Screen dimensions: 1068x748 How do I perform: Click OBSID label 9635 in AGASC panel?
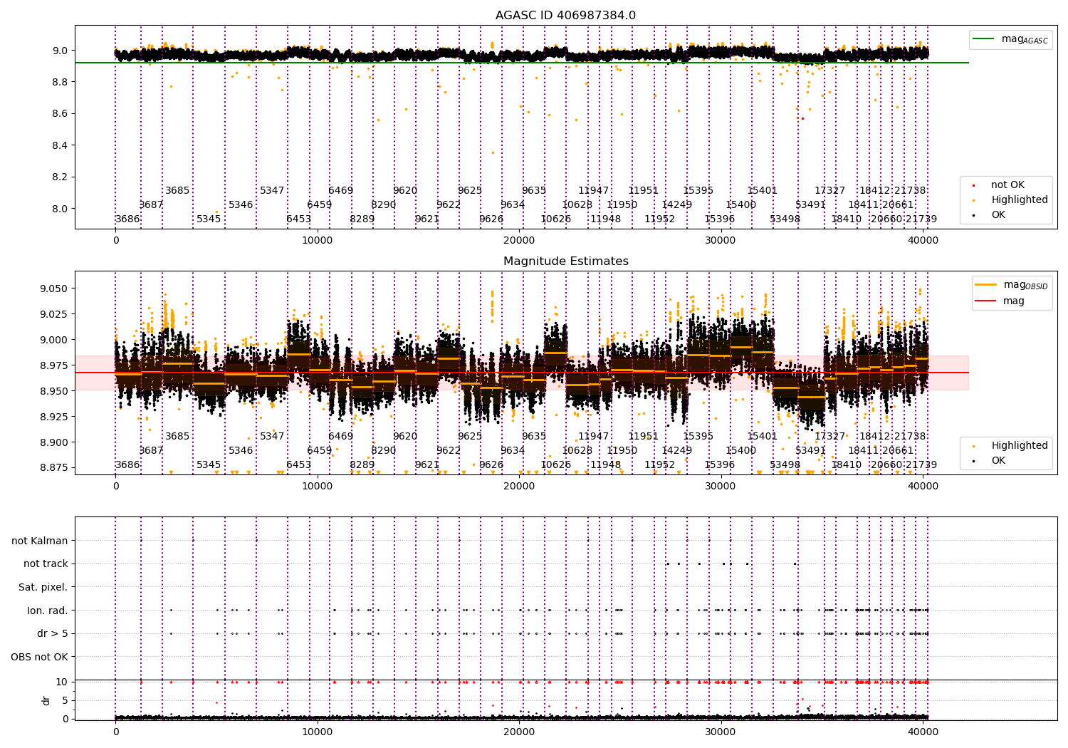[x=534, y=190]
